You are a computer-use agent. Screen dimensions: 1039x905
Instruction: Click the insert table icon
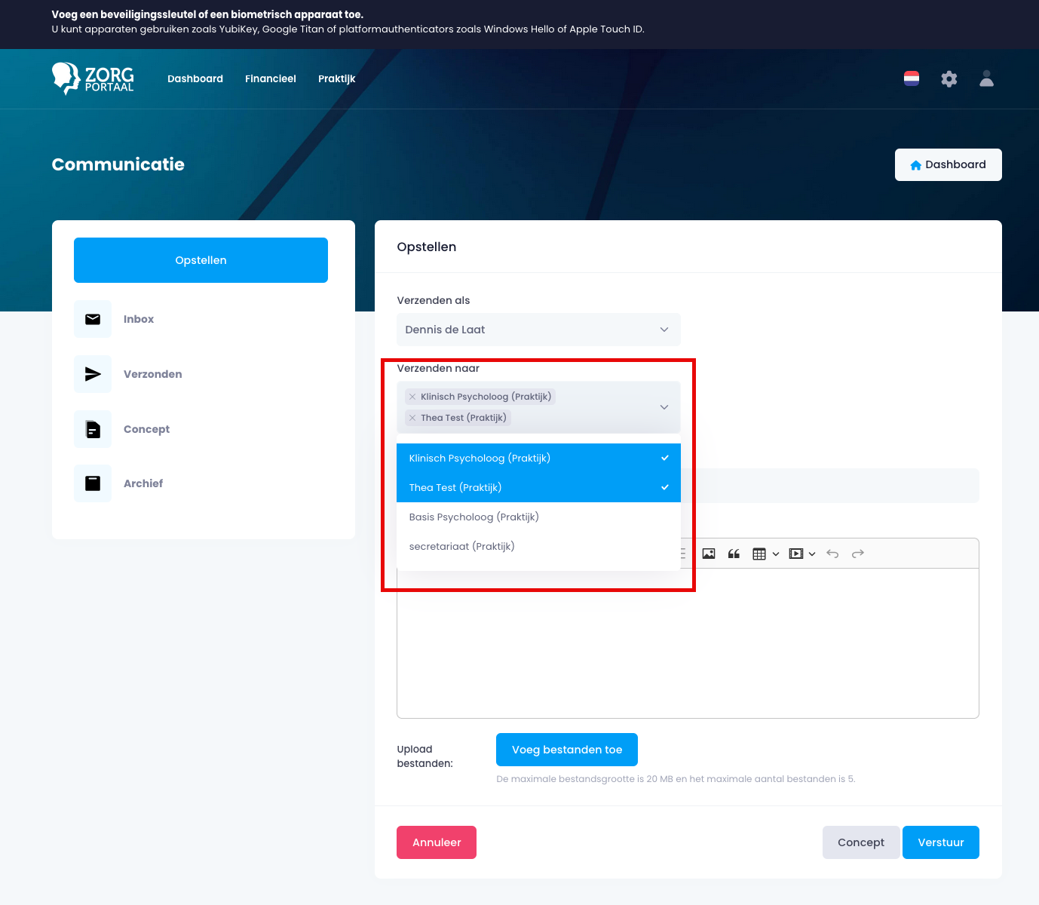759,554
